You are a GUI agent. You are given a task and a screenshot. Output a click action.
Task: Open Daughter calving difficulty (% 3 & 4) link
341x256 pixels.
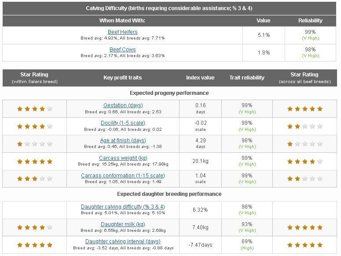pos(123,207)
